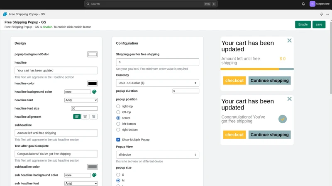332x186 pixels.
Task: Click the 'Design' section heading
Action: (20, 43)
